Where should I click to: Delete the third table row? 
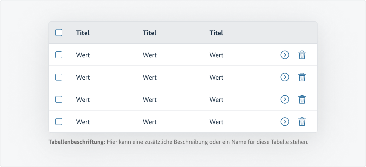coord(302,99)
